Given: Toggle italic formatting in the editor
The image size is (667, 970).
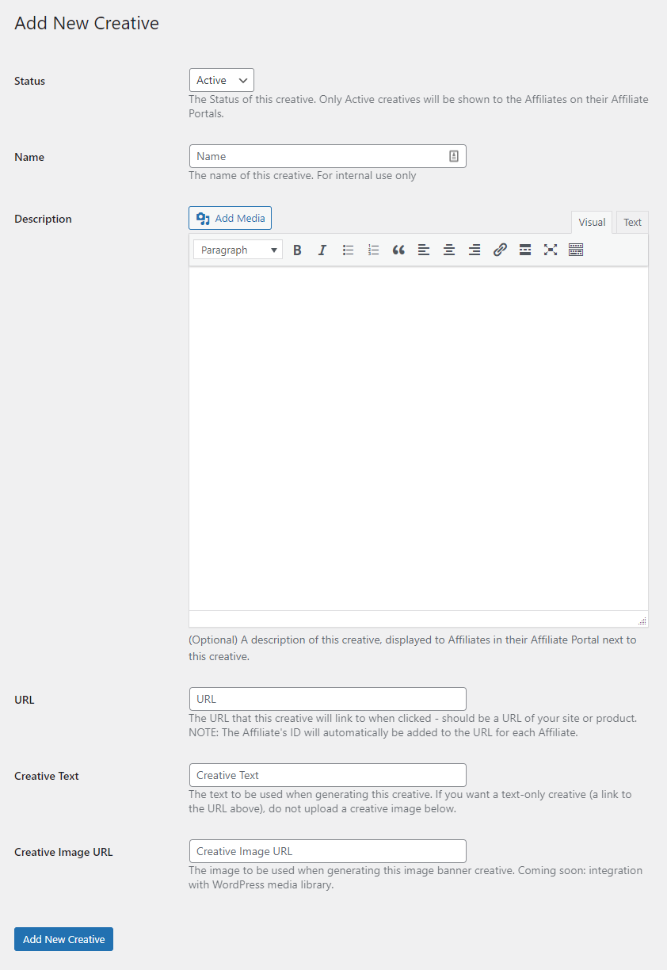Looking at the screenshot, I should point(322,250).
